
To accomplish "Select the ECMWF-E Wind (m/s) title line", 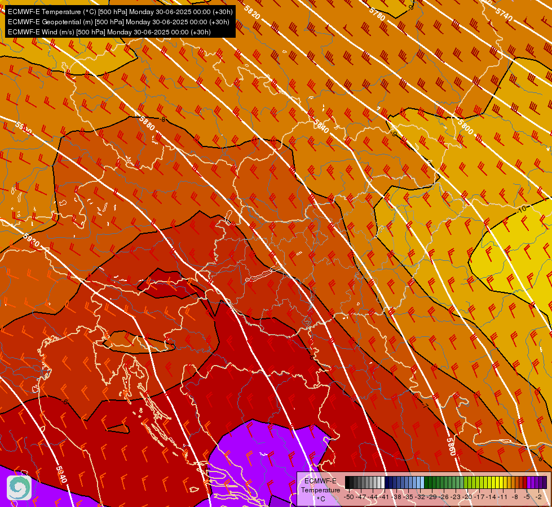I will coord(109,32).
